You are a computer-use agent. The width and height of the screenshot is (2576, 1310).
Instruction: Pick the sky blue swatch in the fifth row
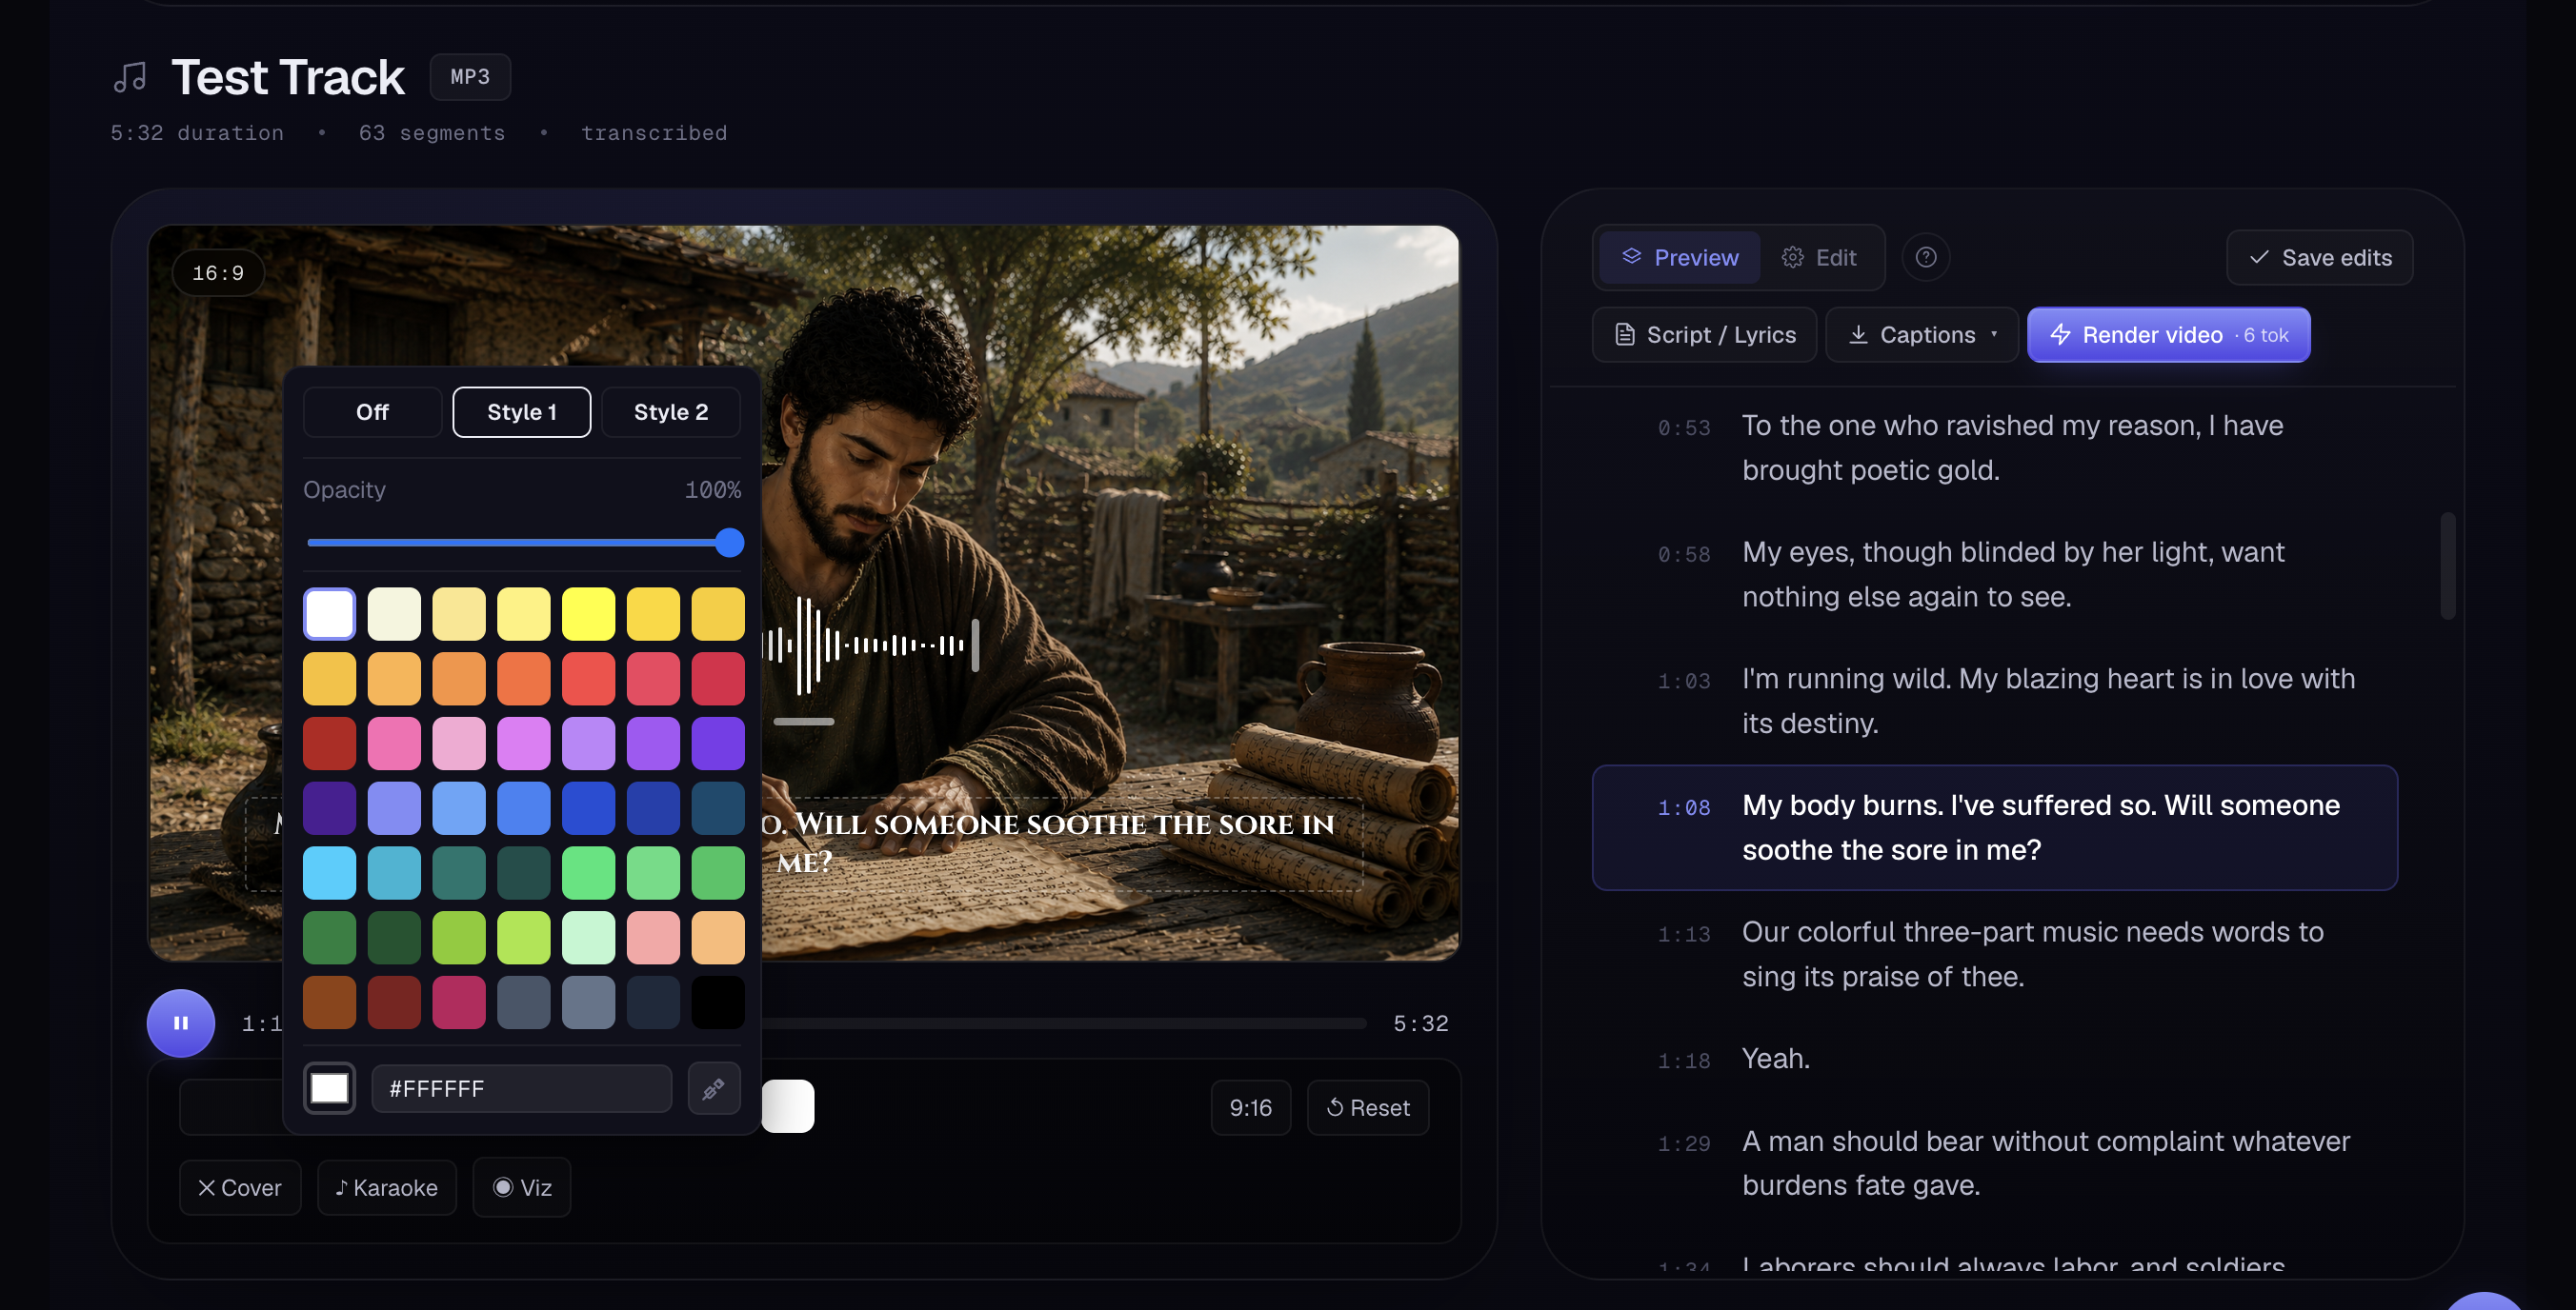(329, 872)
